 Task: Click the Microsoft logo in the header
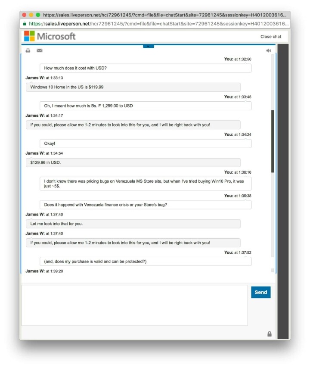tap(50, 36)
